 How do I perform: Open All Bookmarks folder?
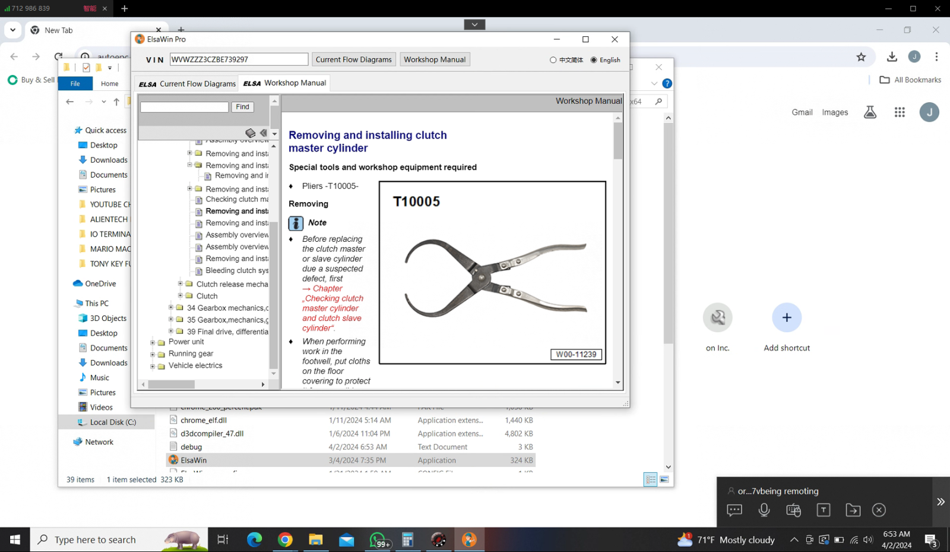click(x=910, y=80)
